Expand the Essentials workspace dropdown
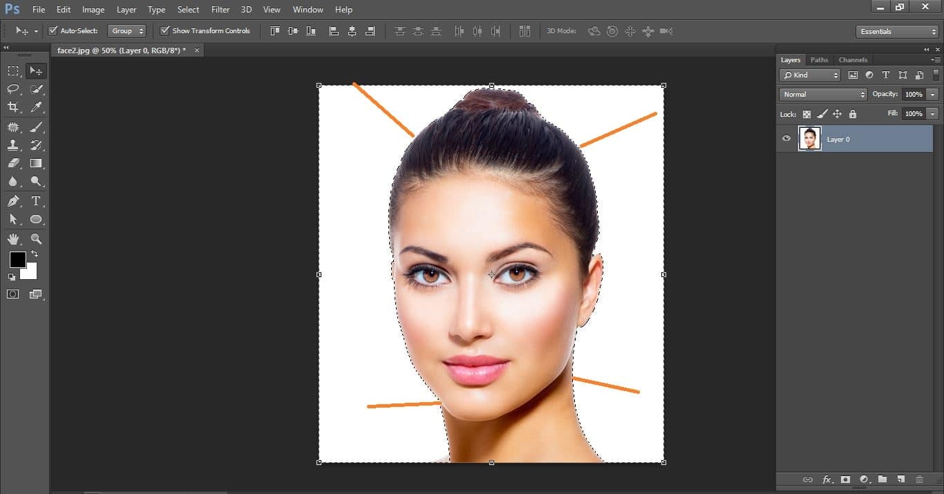This screenshot has height=494, width=944. tap(897, 32)
